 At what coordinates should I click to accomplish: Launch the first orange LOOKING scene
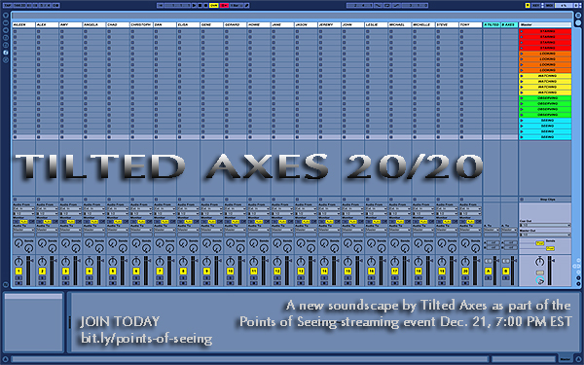click(545, 54)
